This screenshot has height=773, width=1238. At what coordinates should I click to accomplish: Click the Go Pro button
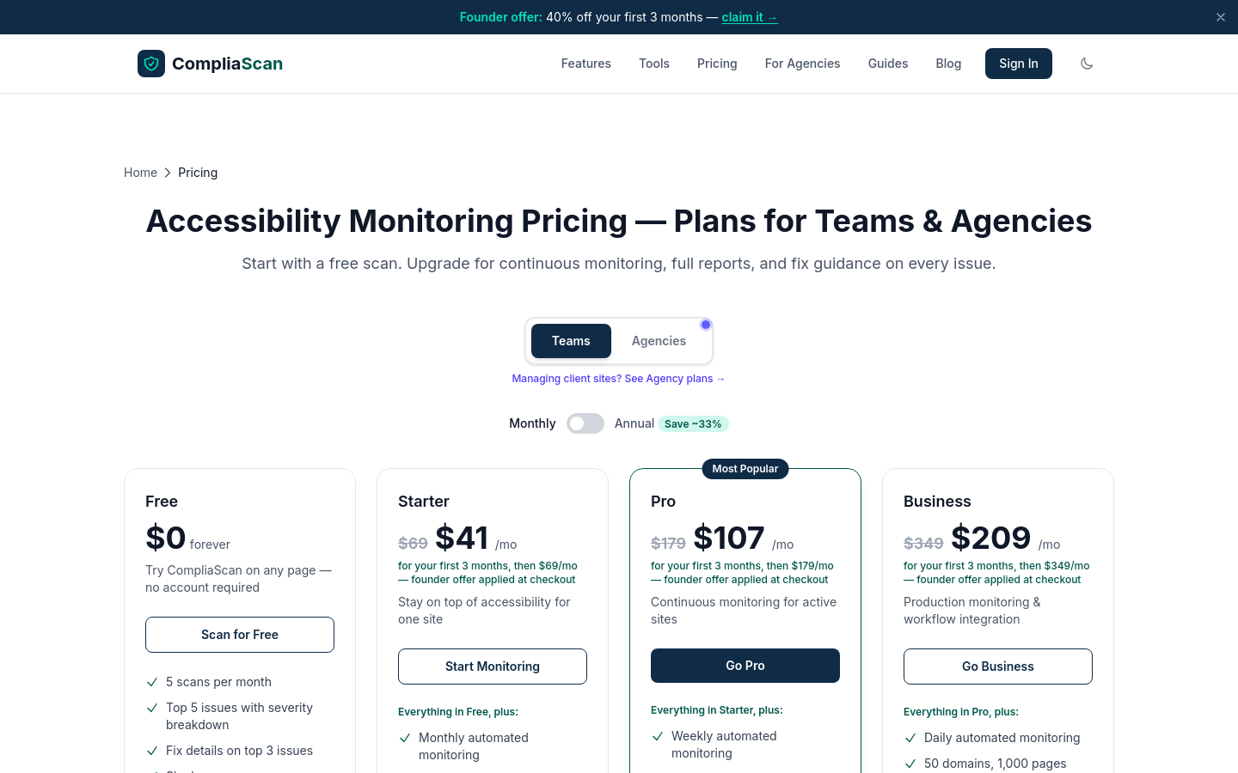pyautogui.click(x=745, y=666)
